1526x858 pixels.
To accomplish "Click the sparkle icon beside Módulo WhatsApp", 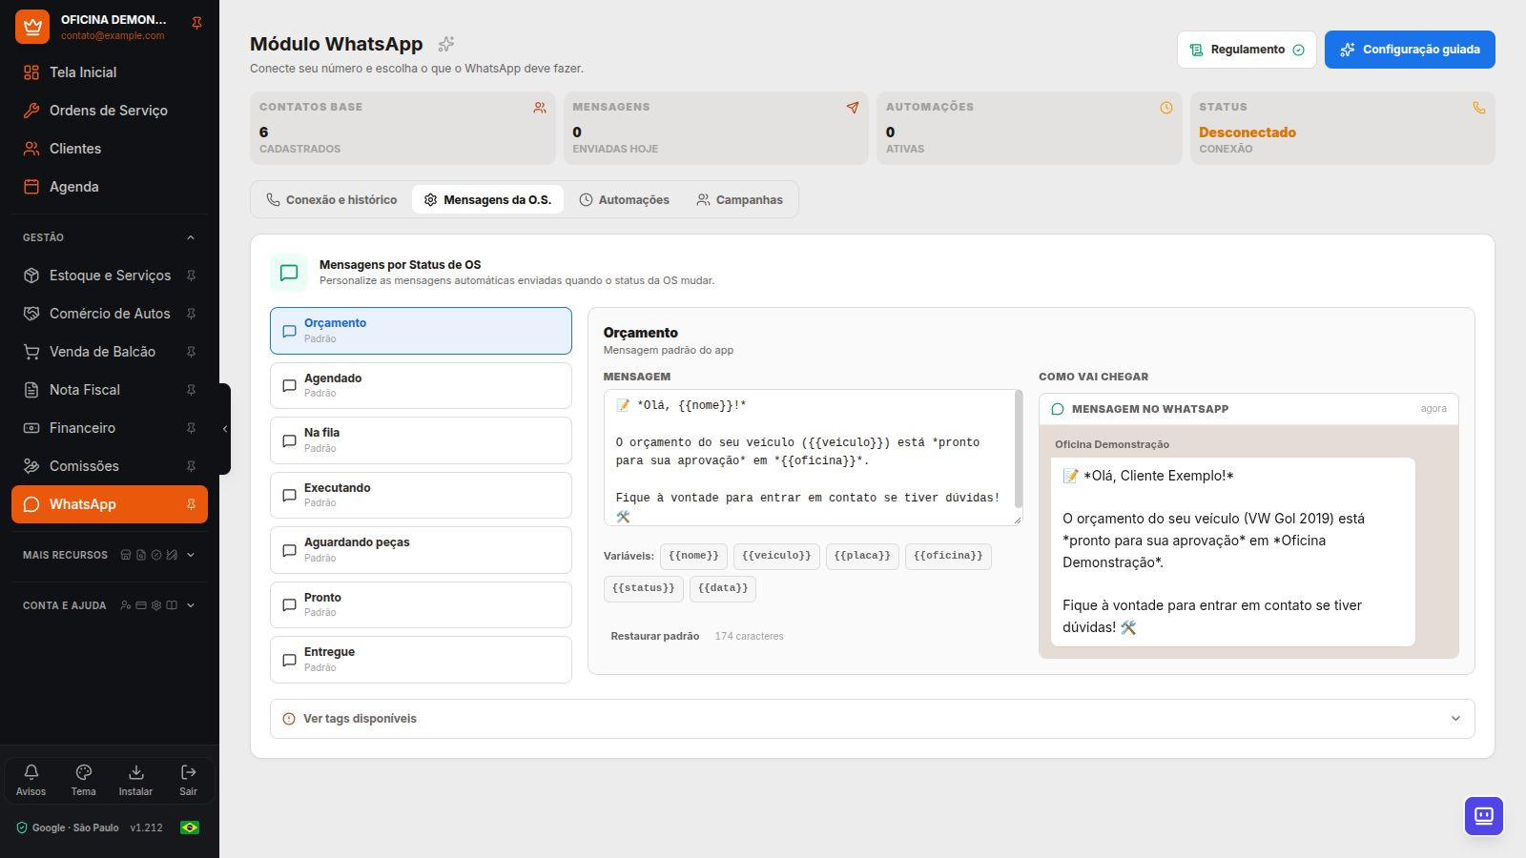I will (x=445, y=44).
